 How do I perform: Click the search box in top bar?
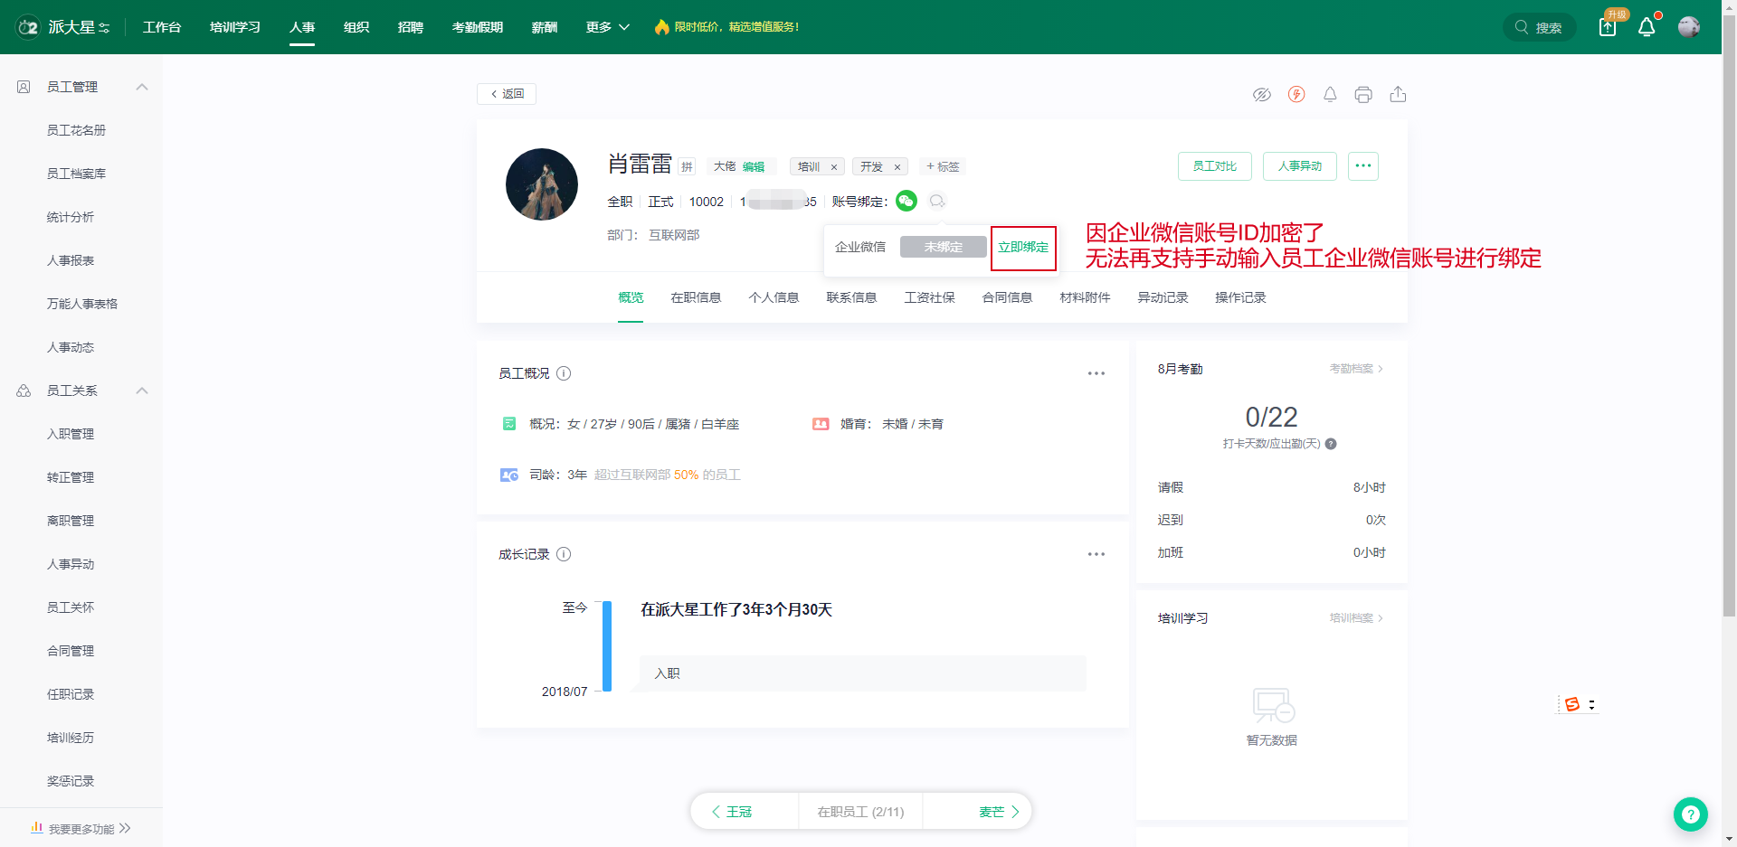pos(1540,27)
